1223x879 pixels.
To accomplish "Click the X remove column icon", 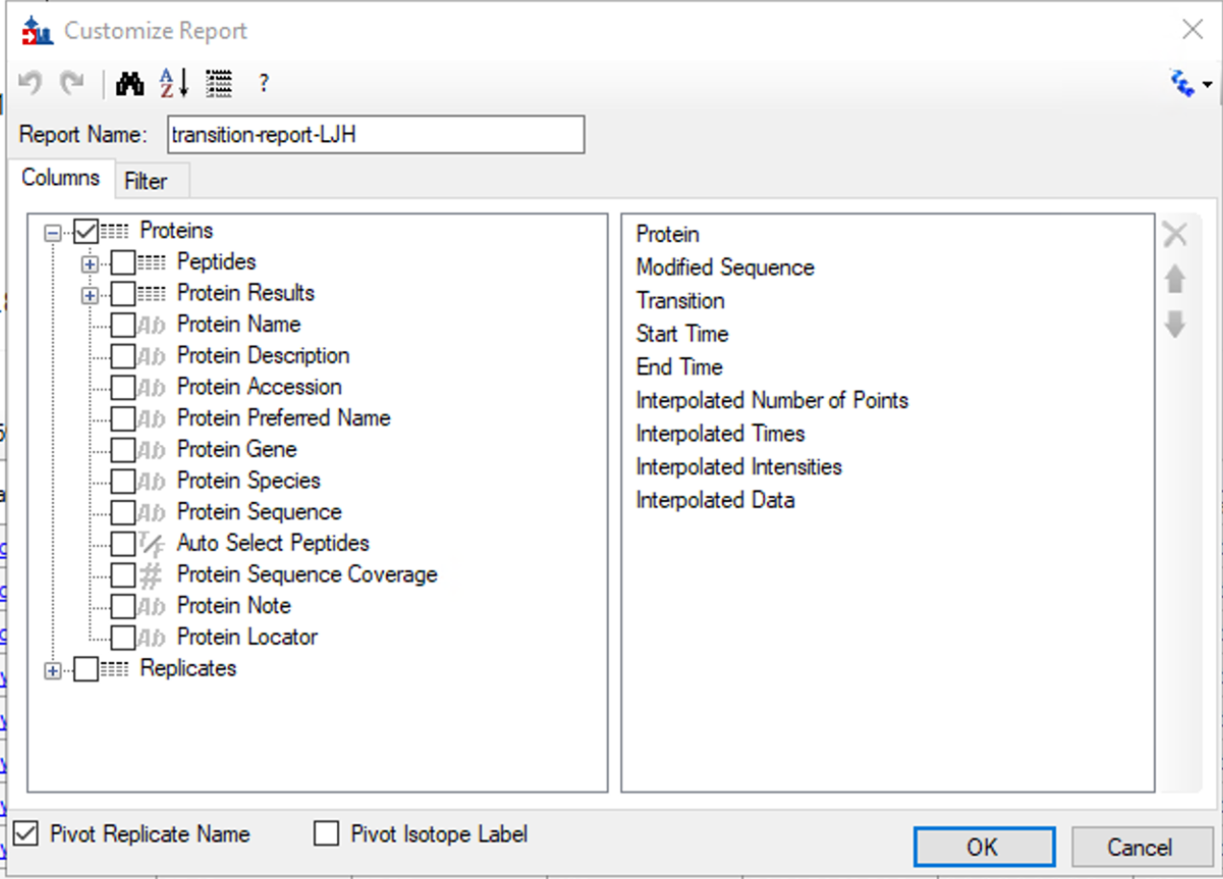I will 1175,235.
